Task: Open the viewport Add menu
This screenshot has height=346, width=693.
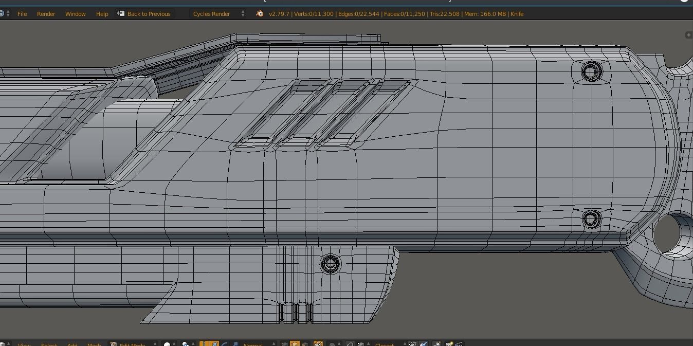Action: tap(72, 344)
